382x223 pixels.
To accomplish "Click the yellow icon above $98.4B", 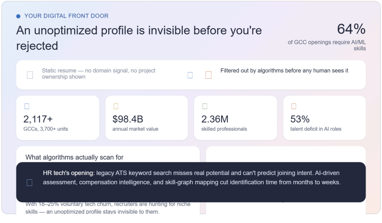I will 116,106.
